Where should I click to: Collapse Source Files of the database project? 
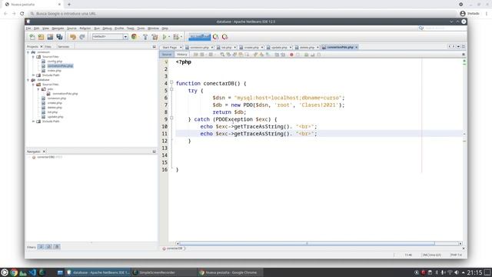coord(33,85)
